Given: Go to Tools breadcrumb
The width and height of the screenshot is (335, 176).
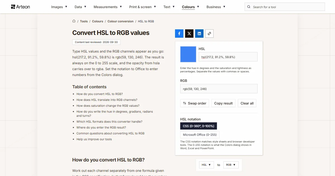Looking at the screenshot, I should (x=84, y=21).
